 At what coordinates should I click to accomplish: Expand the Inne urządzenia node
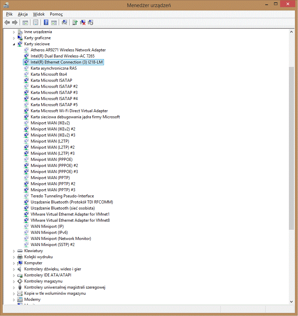tap(14, 32)
